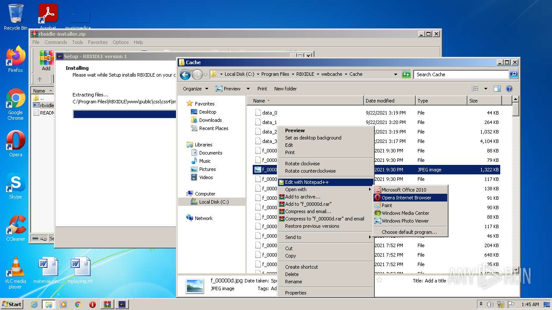Viewport: 552px width, 310px height.
Task: Go back in Explorer navigation
Action: click(x=185, y=74)
